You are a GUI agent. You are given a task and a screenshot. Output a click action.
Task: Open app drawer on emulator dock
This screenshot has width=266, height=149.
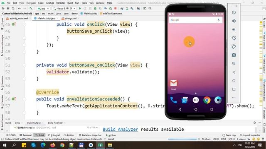pyautogui.click(x=196, y=100)
